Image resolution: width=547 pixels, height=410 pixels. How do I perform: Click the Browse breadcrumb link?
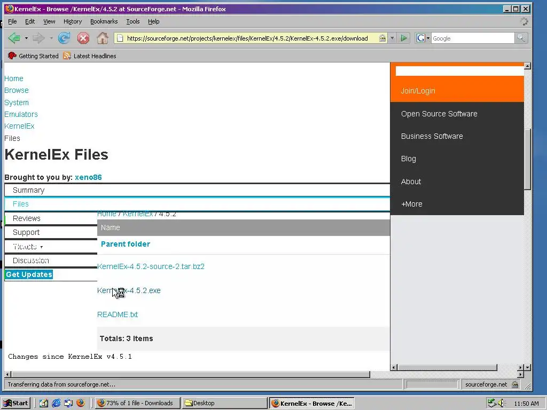click(17, 90)
